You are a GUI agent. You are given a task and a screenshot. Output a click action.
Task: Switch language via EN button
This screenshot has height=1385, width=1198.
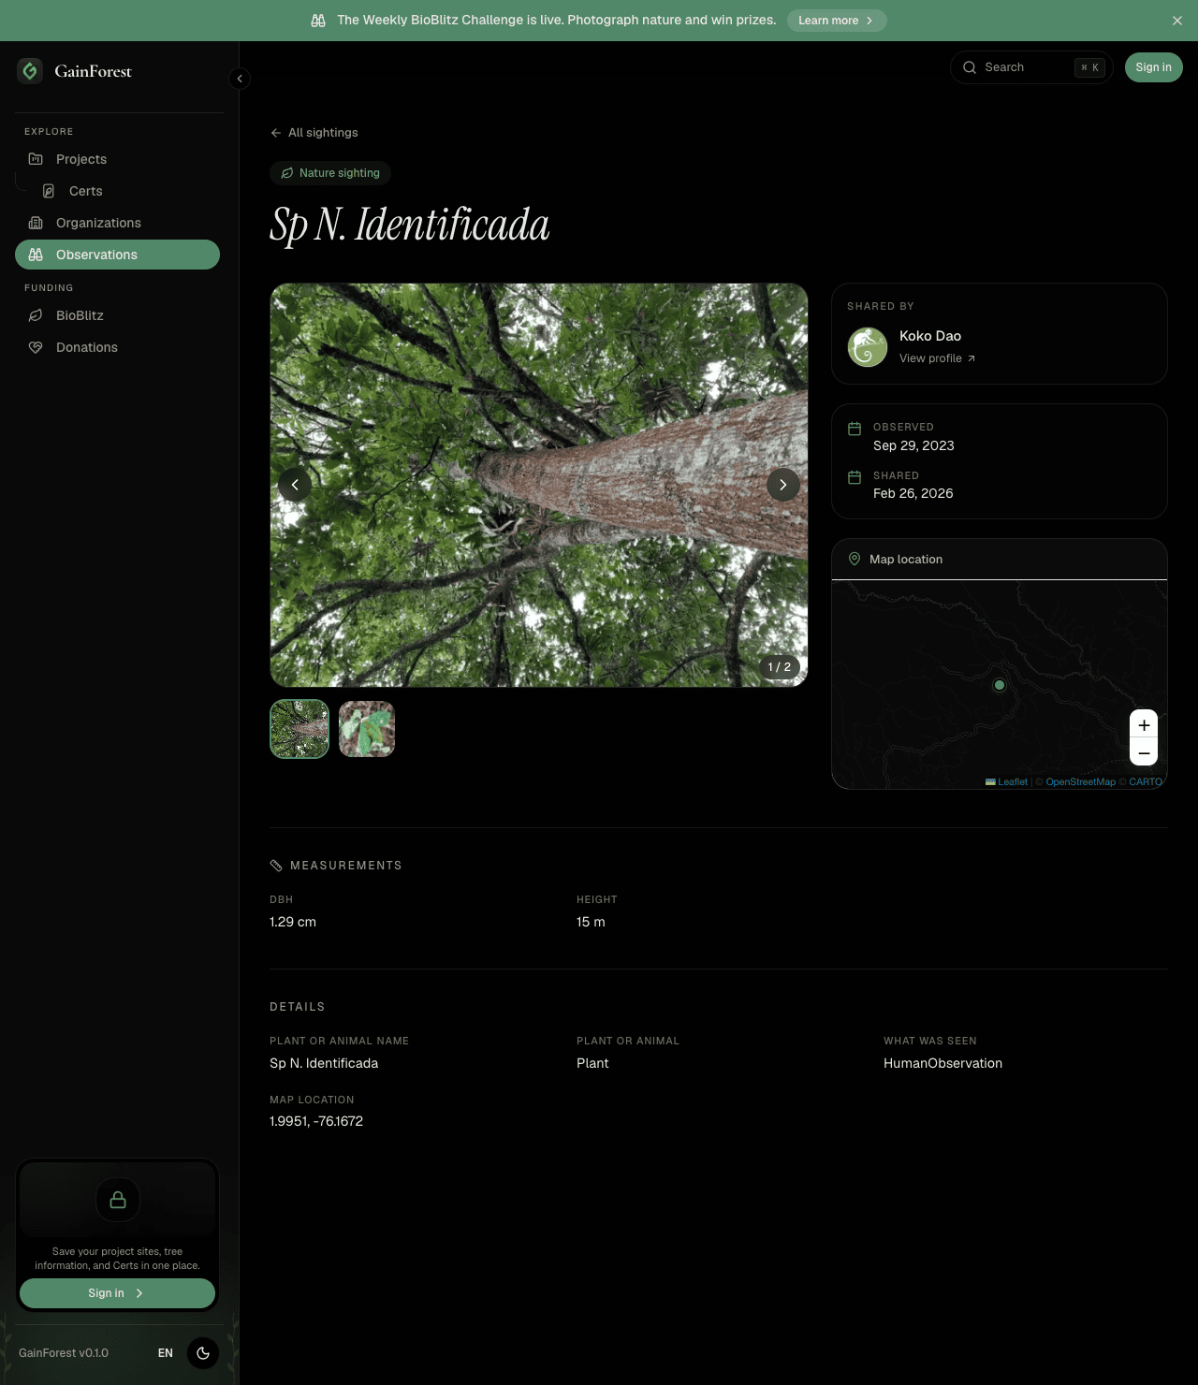(x=166, y=1353)
